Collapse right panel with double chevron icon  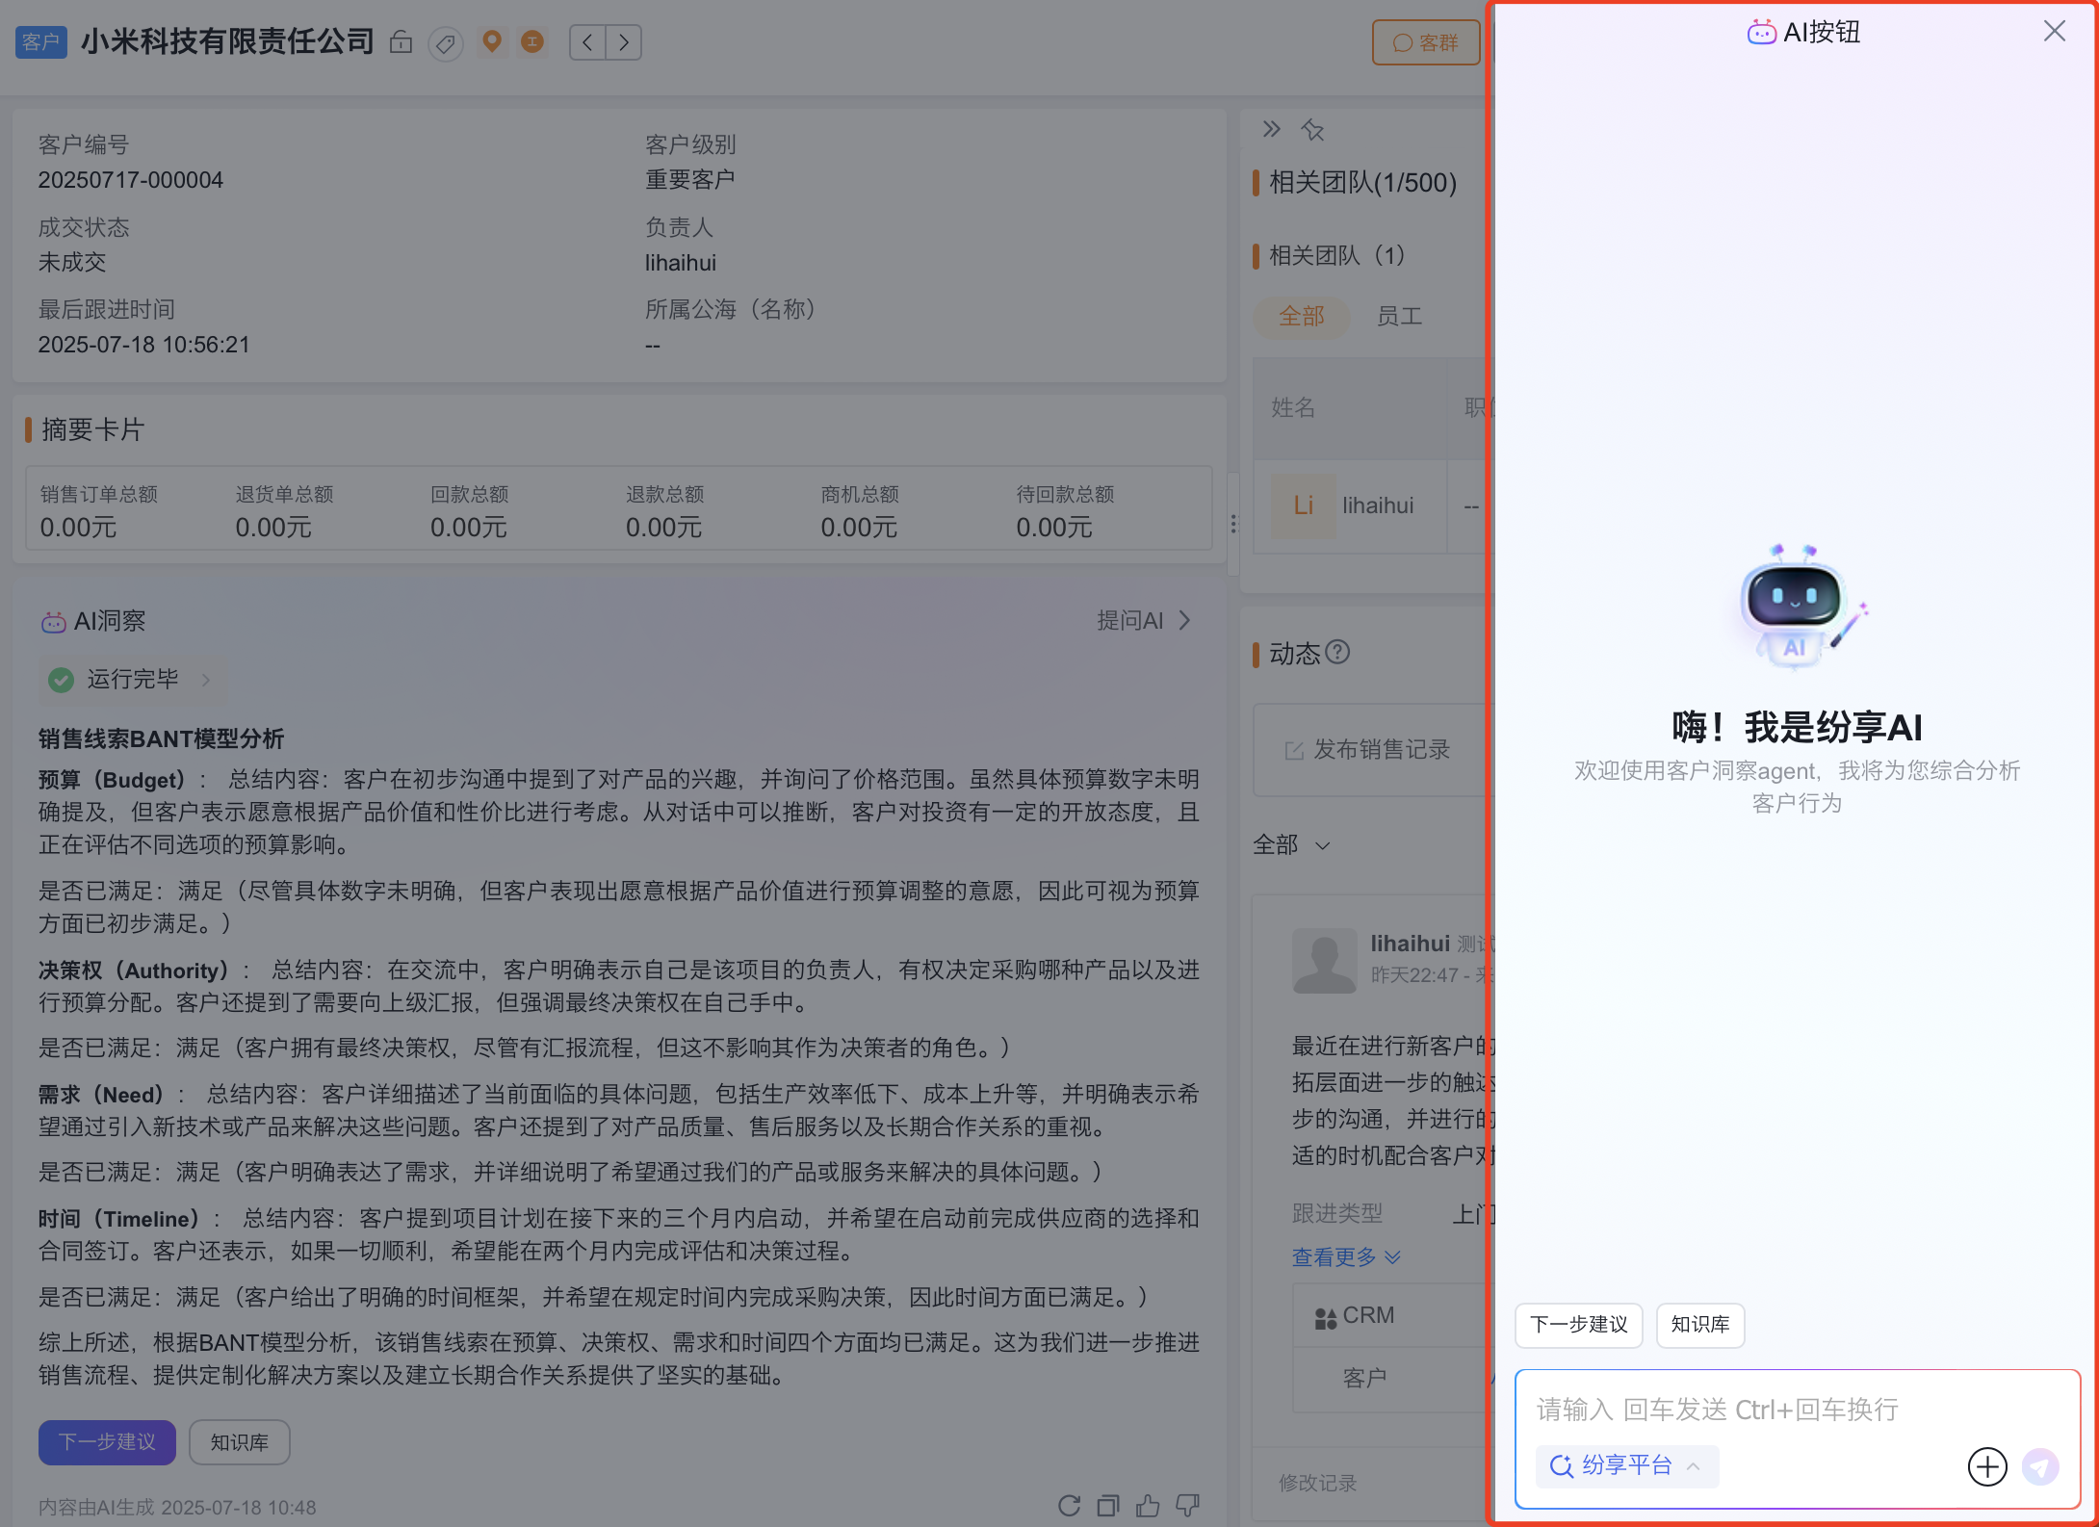click(1272, 129)
